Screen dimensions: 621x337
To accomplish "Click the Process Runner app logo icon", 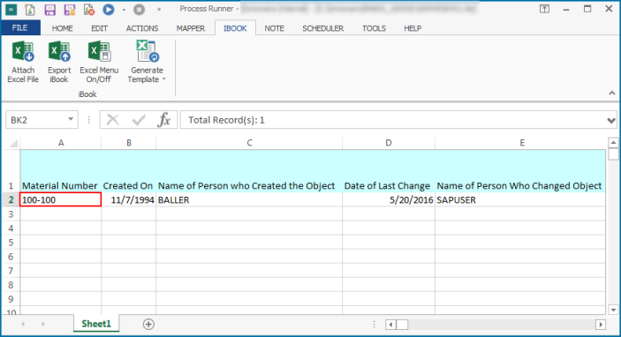I will tap(11, 9).
